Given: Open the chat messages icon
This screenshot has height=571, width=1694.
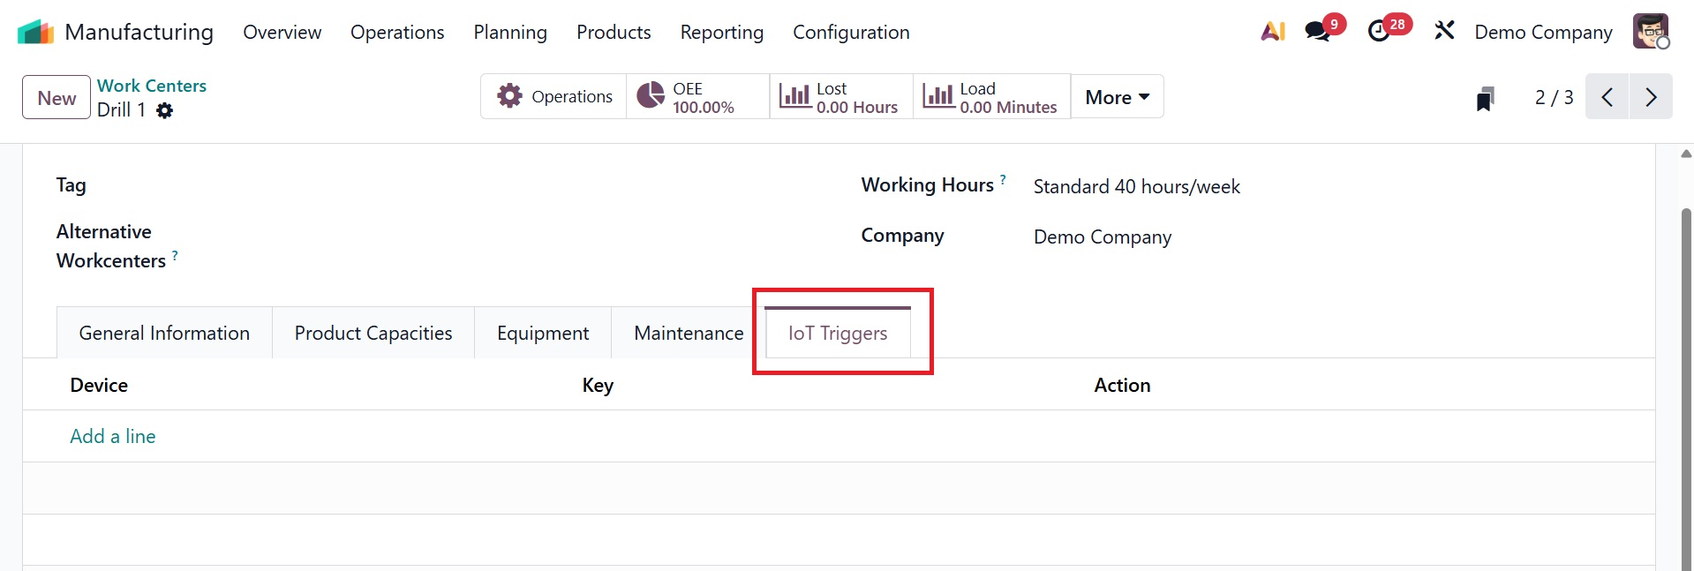Looking at the screenshot, I should 1318,32.
